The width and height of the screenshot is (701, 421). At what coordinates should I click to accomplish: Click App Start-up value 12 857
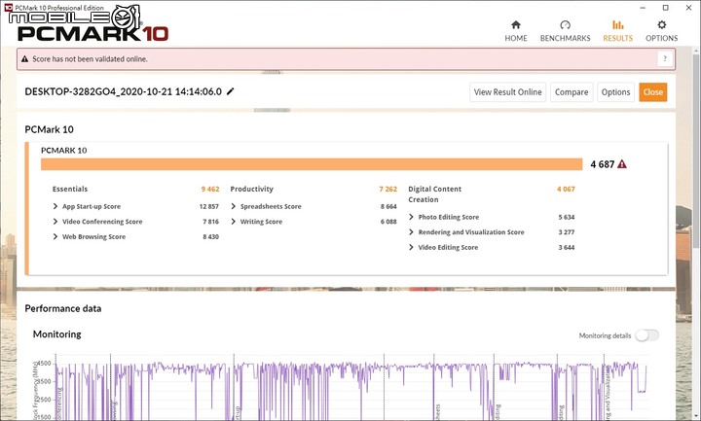coord(208,206)
